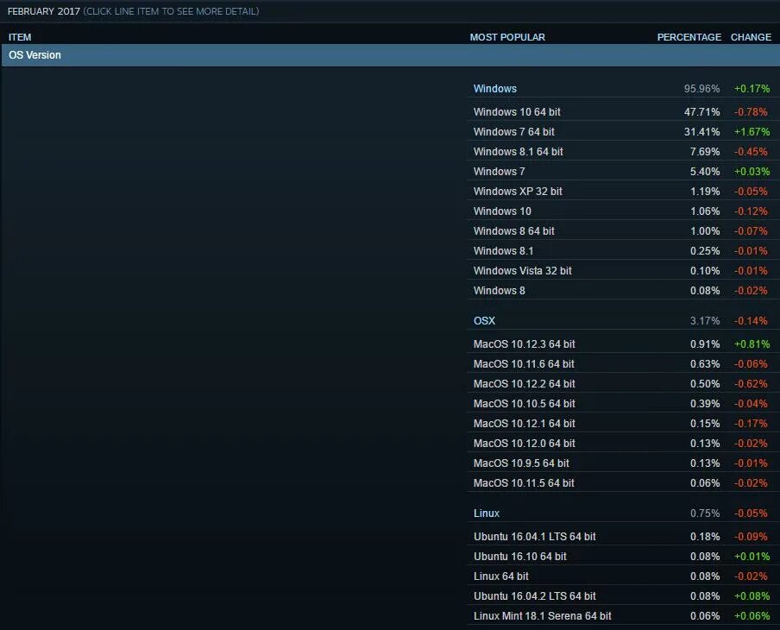This screenshot has width=780, height=630.
Task: Select the MacOS 10.11.6 64 bit row
Action: [623, 364]
